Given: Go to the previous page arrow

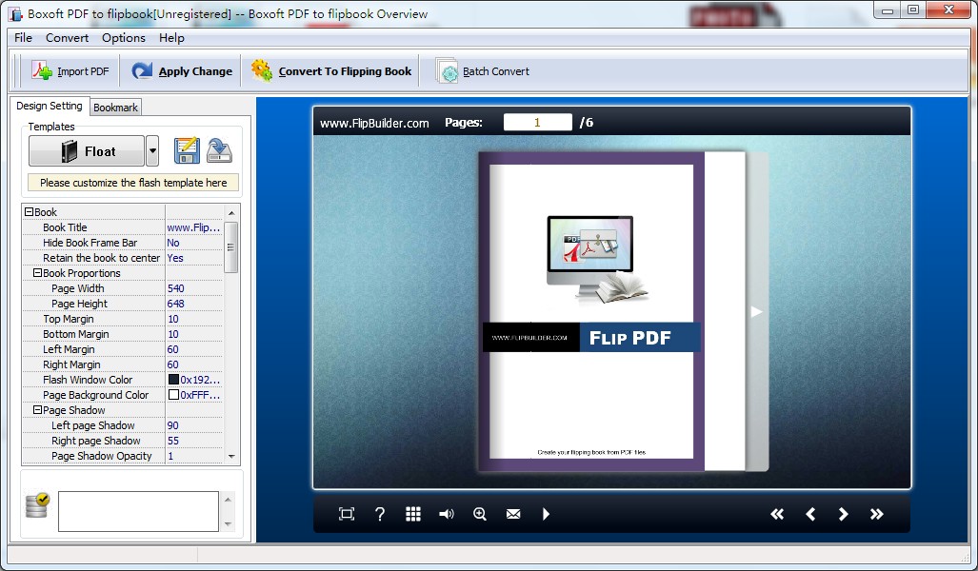Looking at the screenshot, I should click(810, 514).
